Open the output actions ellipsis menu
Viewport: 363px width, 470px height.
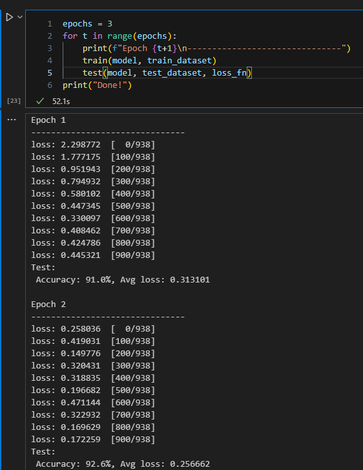[12, 120]
